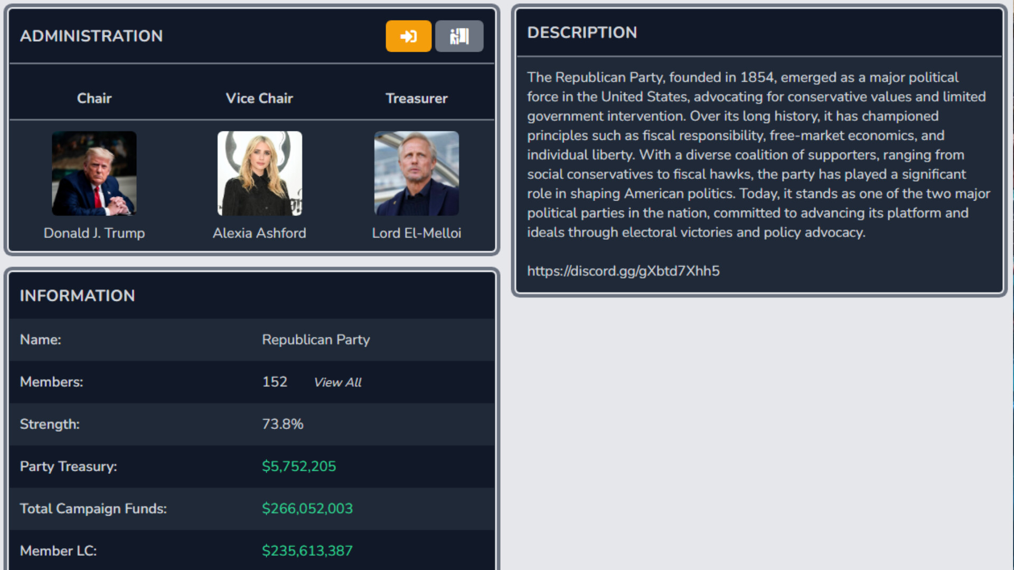This screenshot has width=1014, height=570.
Task: Click the Alexia Ashford name link
Action: (x=259, y=233)
